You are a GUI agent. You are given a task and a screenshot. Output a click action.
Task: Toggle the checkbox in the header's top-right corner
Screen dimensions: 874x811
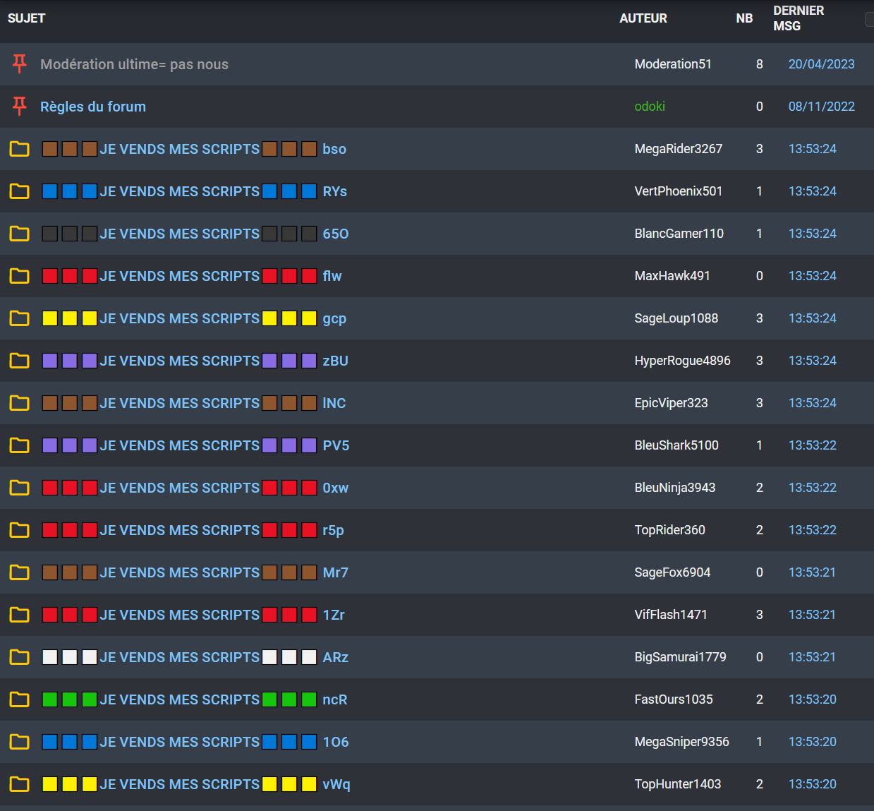click(x=869, y=20)
